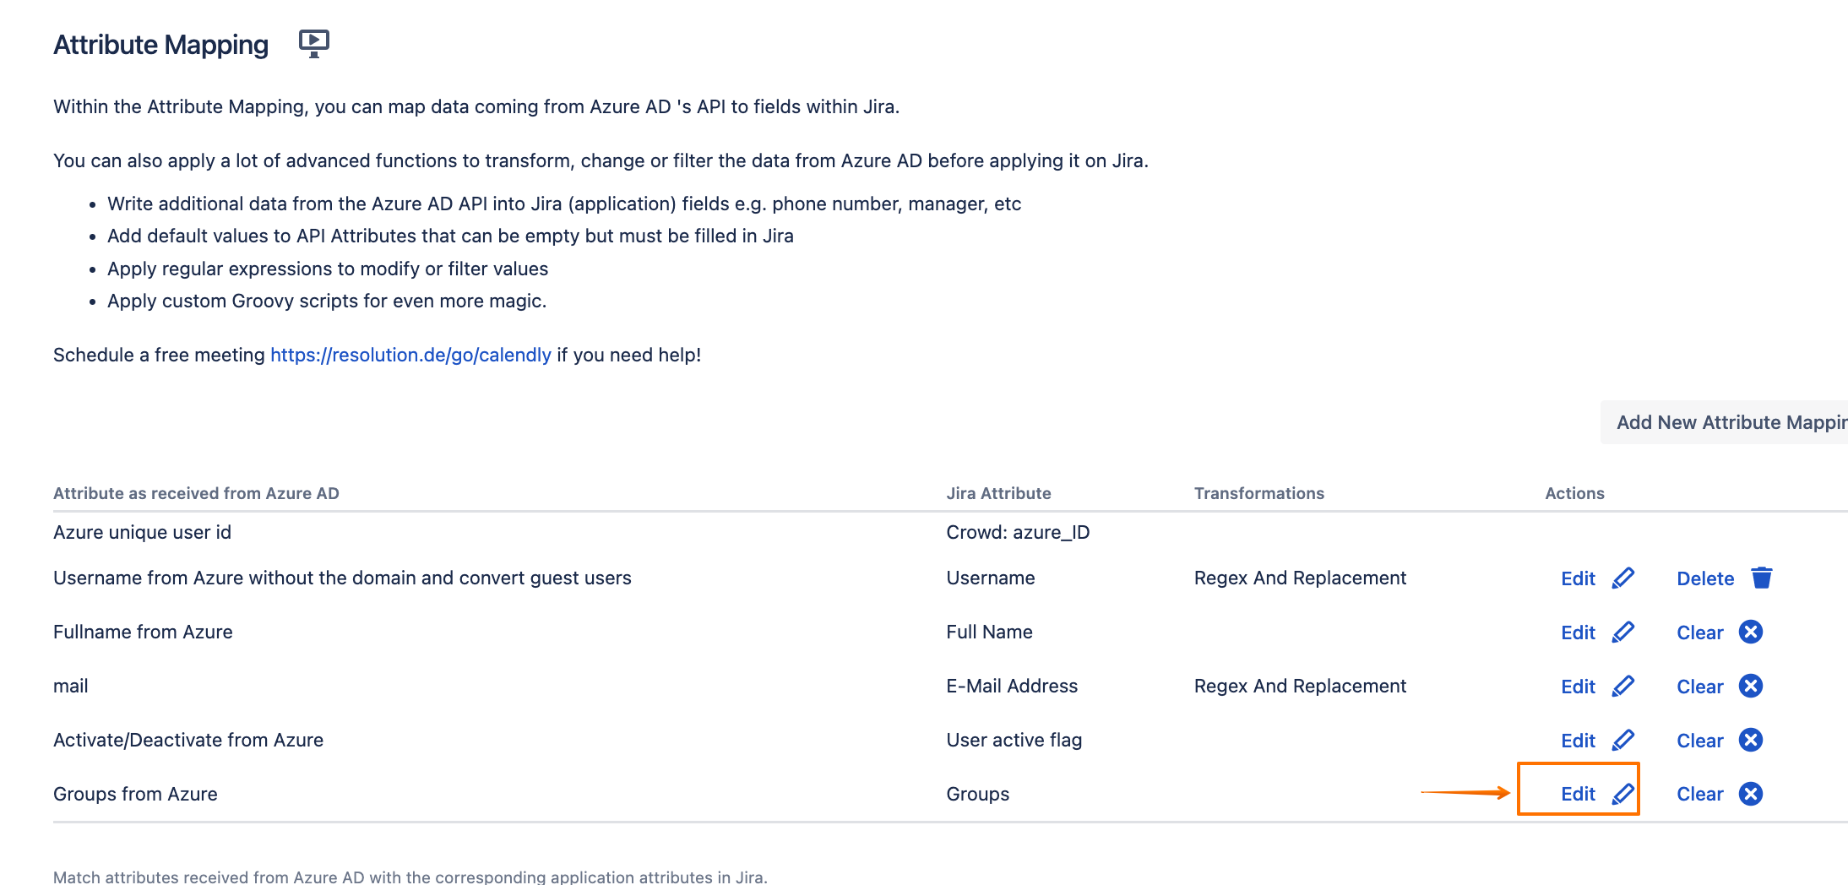Click the pencil icon for User active flag

click(1622, 741)
